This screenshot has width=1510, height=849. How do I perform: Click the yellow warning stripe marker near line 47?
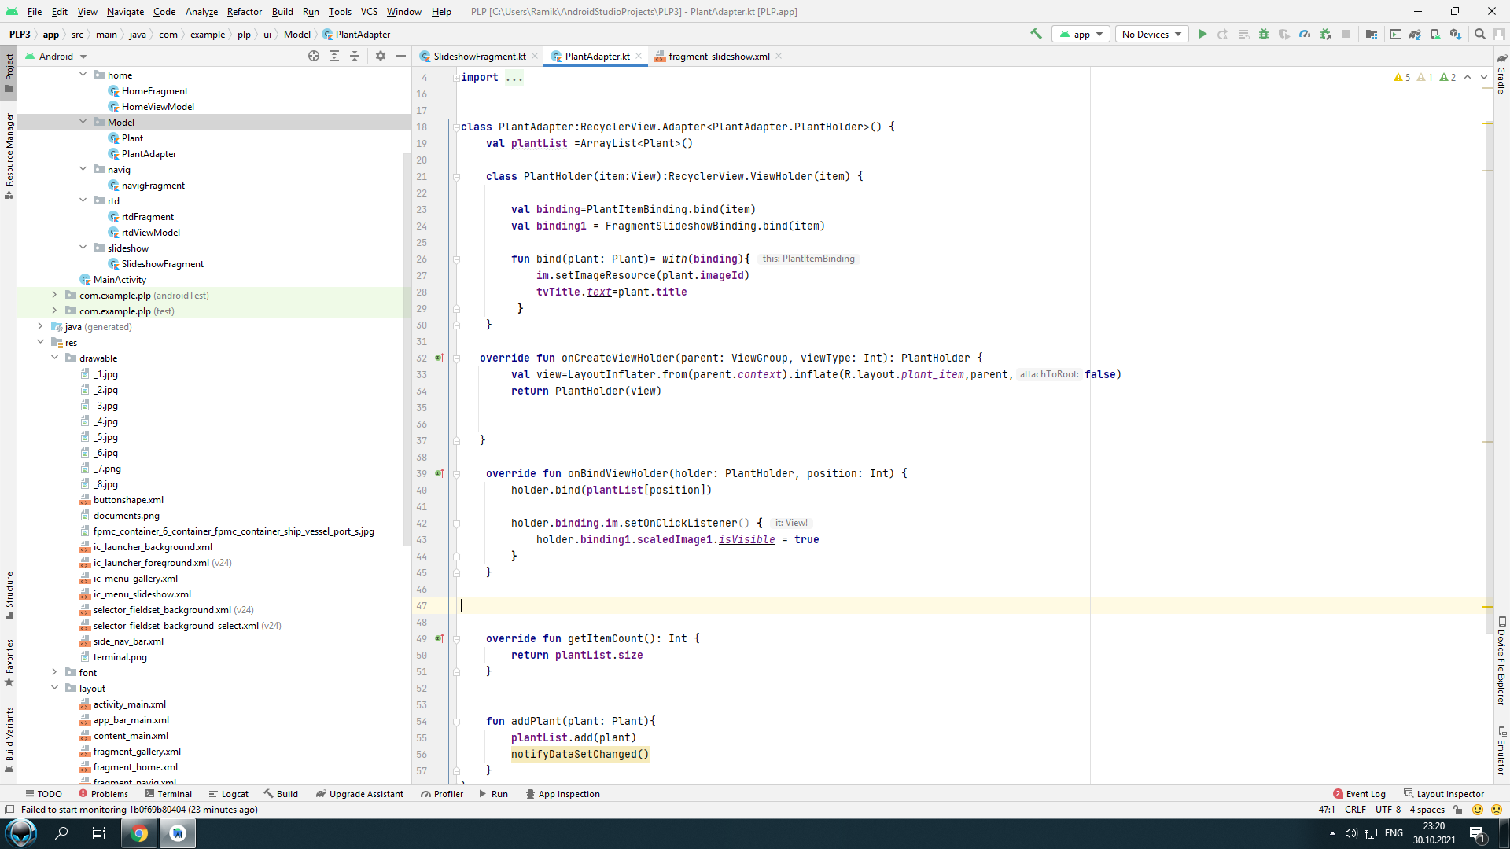pos(1488,607)
